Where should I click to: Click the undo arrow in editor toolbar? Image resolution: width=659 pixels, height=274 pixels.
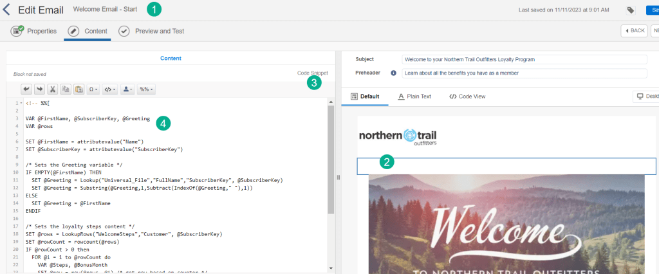[26, 89]
